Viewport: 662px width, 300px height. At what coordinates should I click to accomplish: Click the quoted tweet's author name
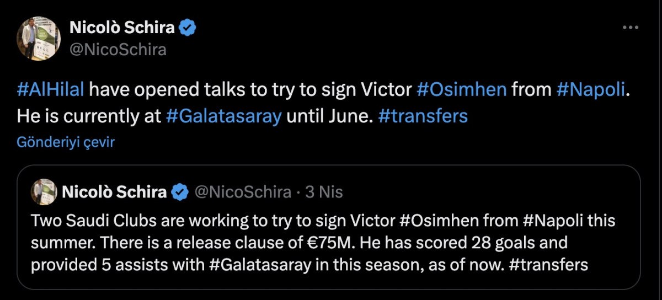(114, 192)
